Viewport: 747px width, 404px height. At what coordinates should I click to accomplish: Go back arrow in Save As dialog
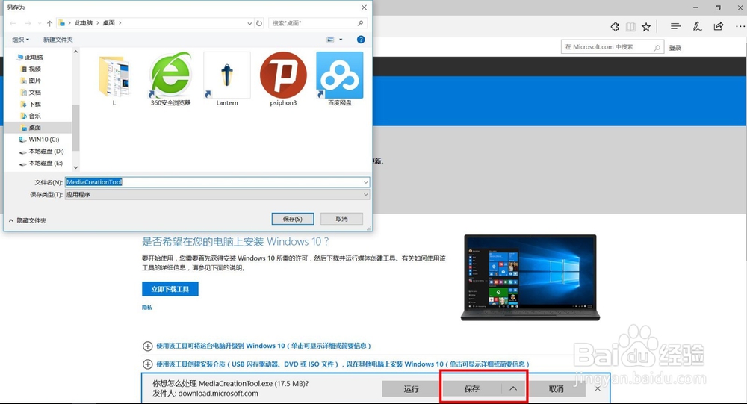click(13, 23)
